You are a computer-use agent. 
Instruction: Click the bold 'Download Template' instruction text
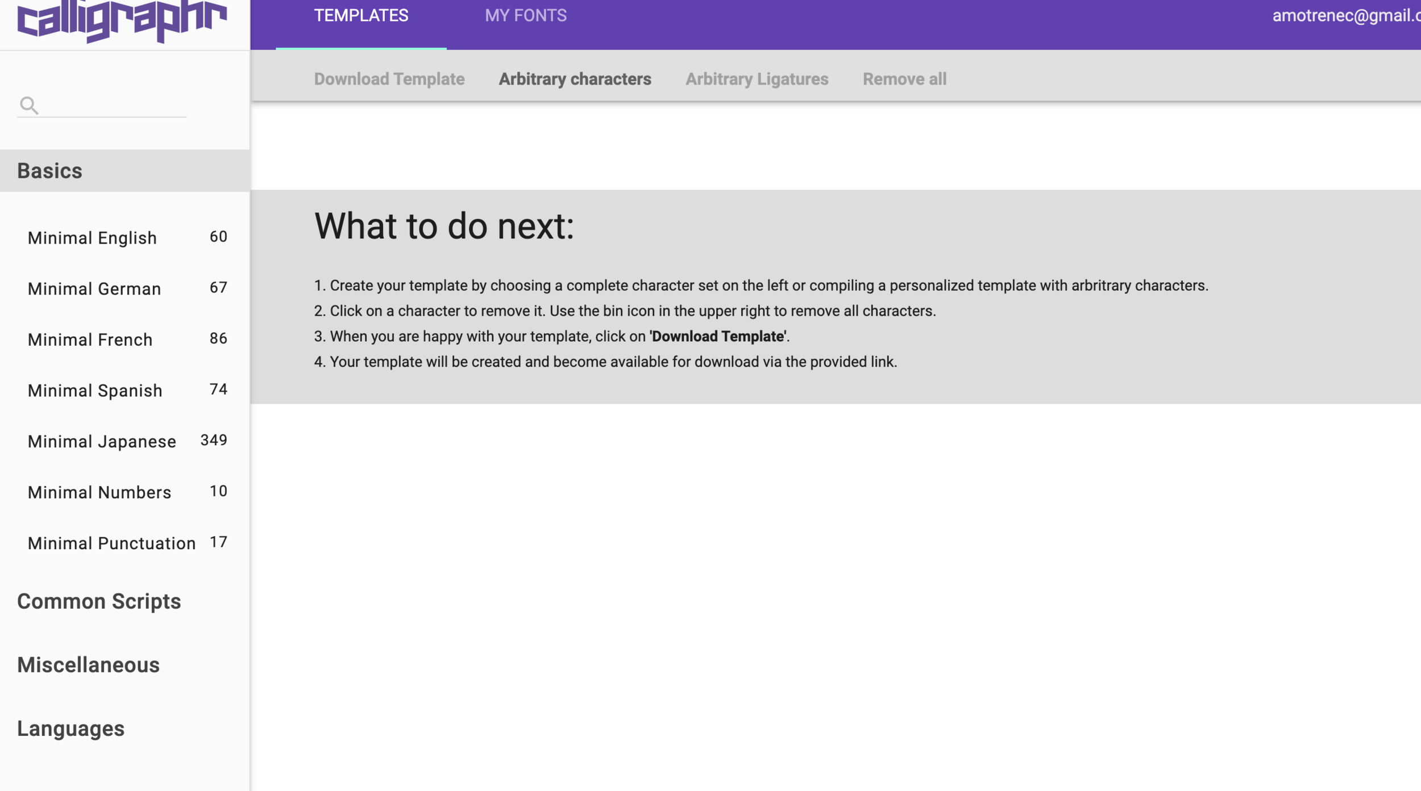718,336
